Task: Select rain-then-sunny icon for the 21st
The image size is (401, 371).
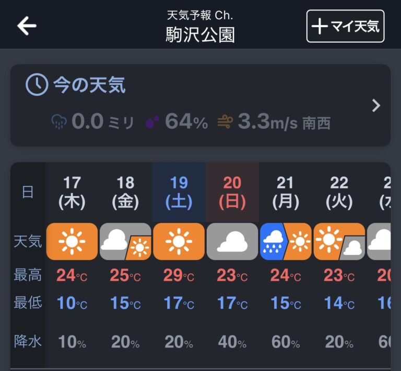Action: click(x=286, y=241)
